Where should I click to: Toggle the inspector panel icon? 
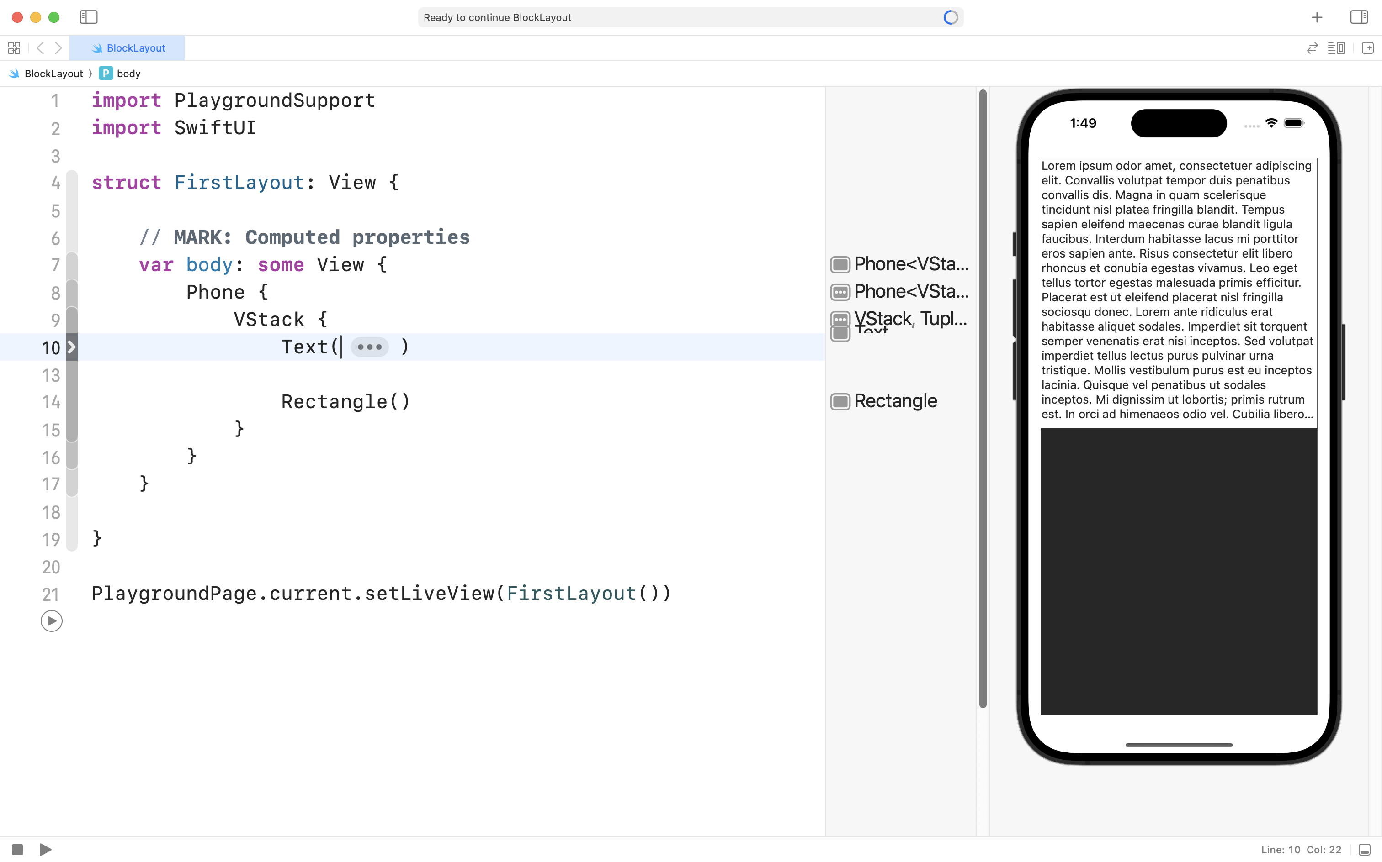point(1359,17)
